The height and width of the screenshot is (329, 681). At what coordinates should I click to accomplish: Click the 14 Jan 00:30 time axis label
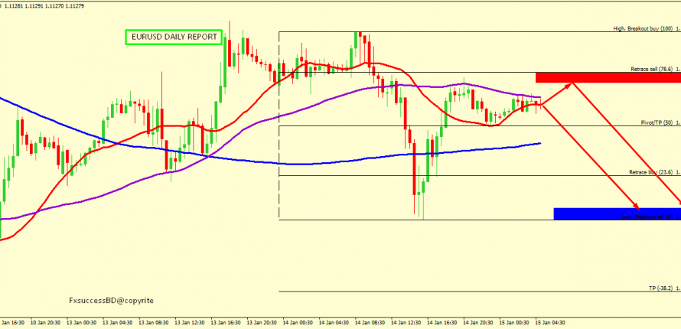pos(297,322)
